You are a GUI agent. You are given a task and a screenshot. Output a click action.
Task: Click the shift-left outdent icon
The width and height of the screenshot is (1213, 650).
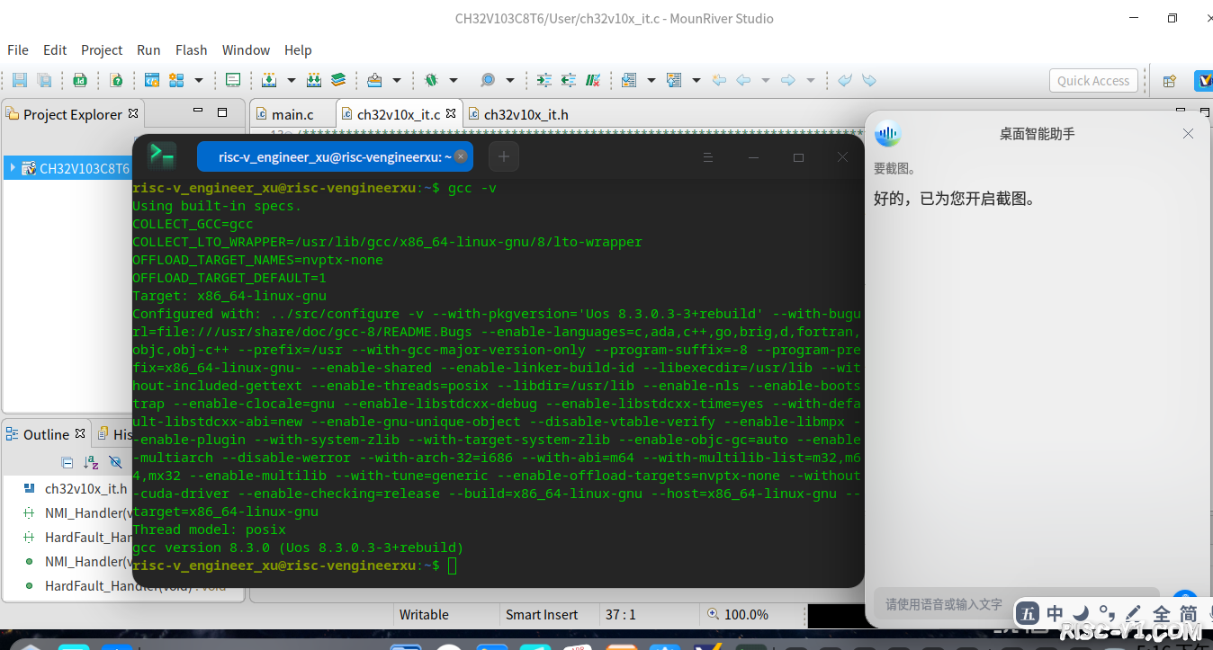(569, 80)
